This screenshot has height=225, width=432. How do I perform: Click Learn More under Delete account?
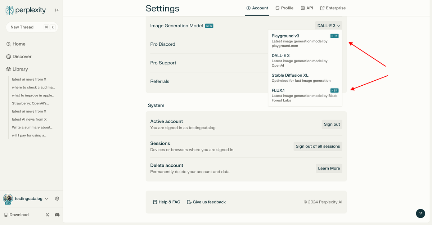coord(329,168)
